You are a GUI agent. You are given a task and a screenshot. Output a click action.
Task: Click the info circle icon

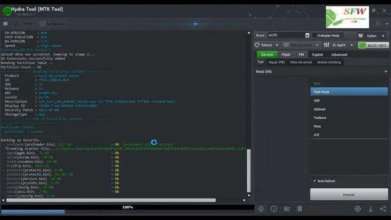(274, 209)
